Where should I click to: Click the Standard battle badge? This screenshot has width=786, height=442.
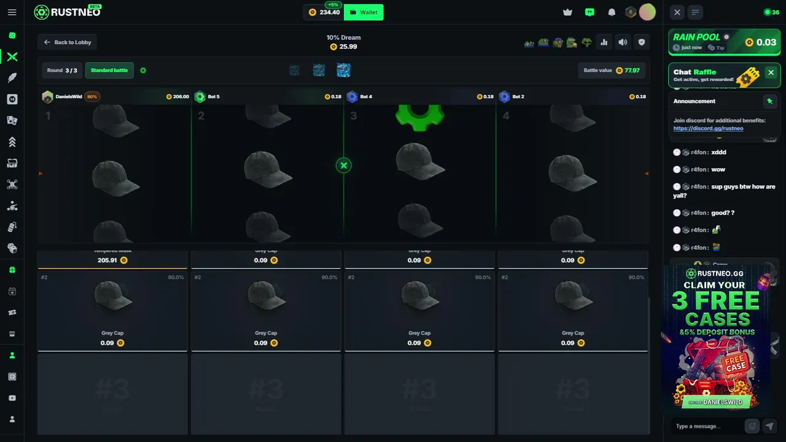click(x=109, y=71)
